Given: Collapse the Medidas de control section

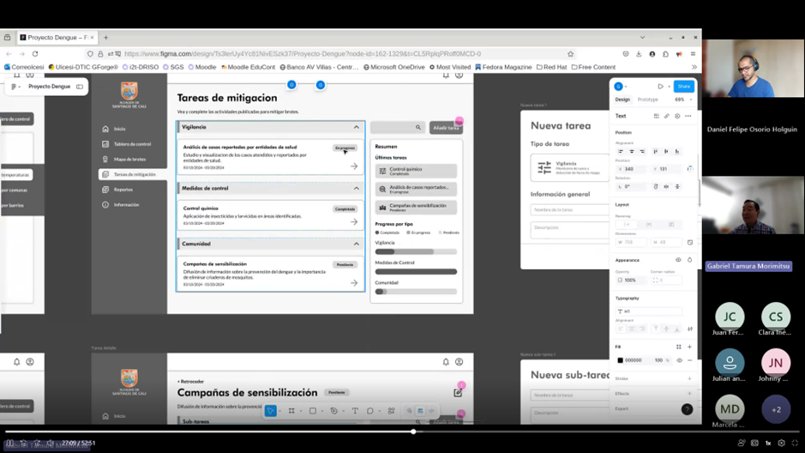Looking at the screenshot, I should (x=357, y=188).
